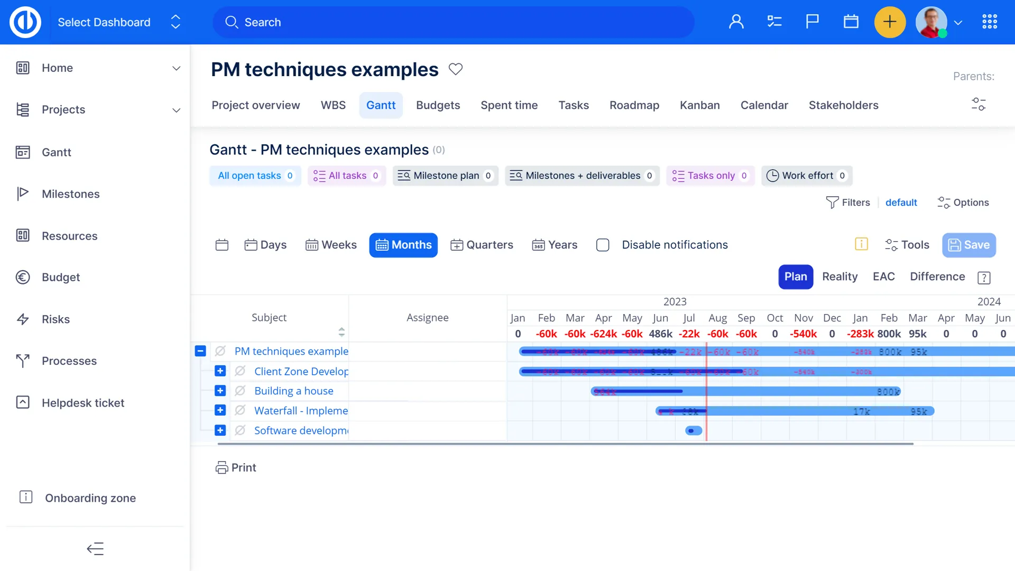
Task: Click the favorite heart icon beside project title
Action: click(456, 69)
